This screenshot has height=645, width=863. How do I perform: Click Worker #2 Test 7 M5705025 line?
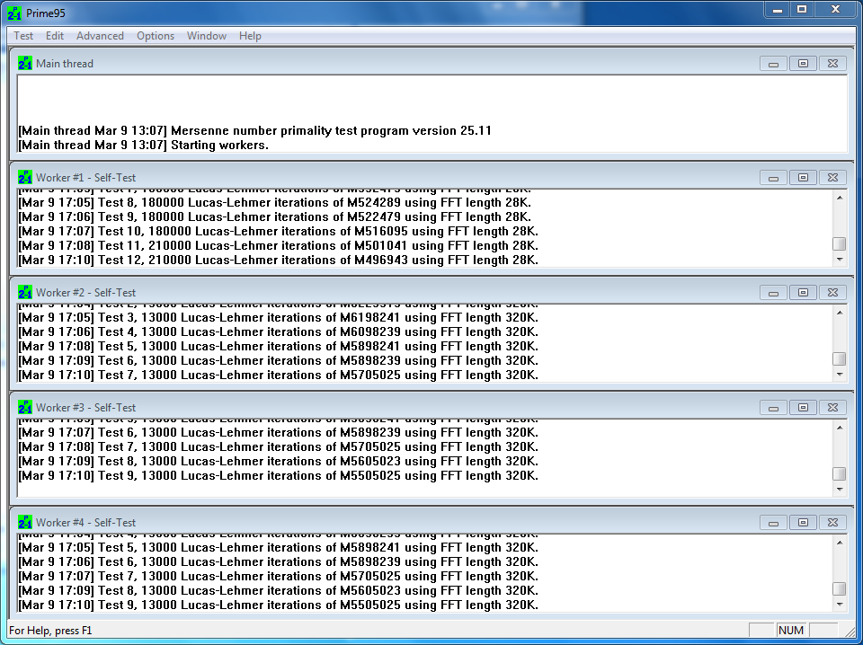coord(278,375)
